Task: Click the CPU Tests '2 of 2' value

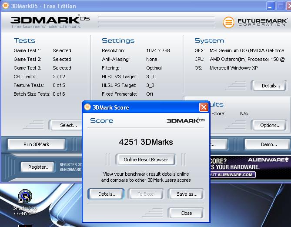Action: pyautogui.click(x=59, y=77)
